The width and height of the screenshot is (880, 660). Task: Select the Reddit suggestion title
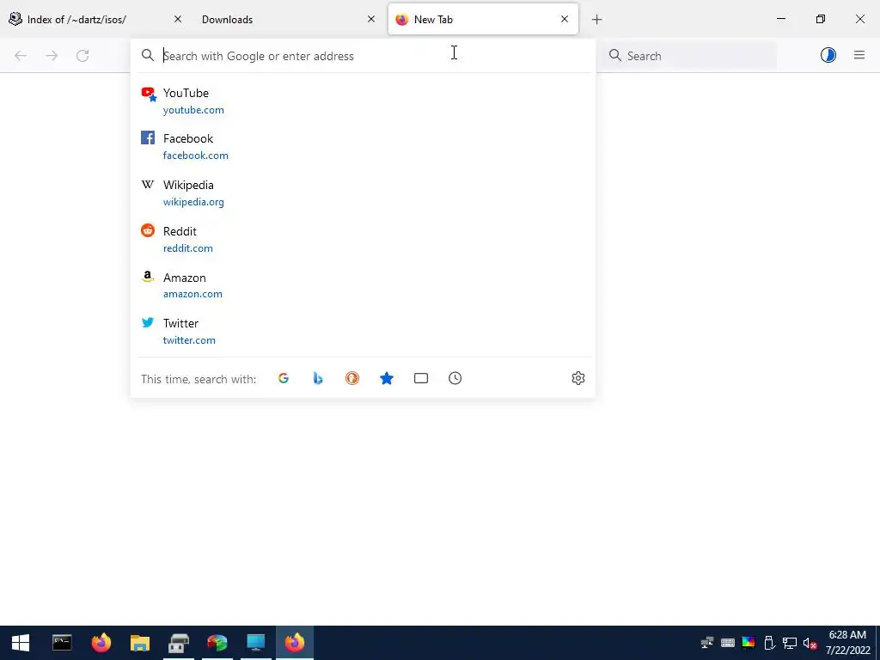pyautogui.click(x=180, y=231)
